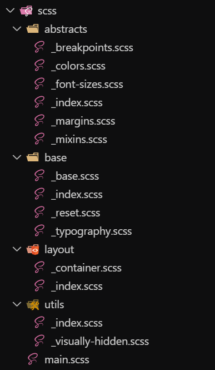Click the Sass icon next to _breakpoints.scss

[x=39, y=48]
